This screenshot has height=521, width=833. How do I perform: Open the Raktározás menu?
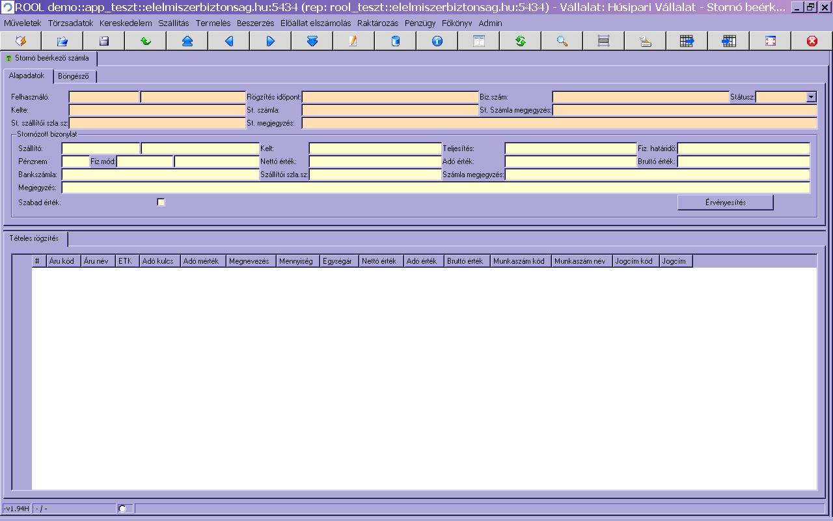click(377, 23)
